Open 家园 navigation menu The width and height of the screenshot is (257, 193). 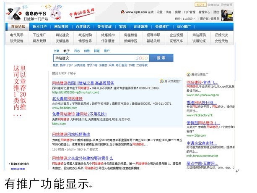[x=122, y=26]
